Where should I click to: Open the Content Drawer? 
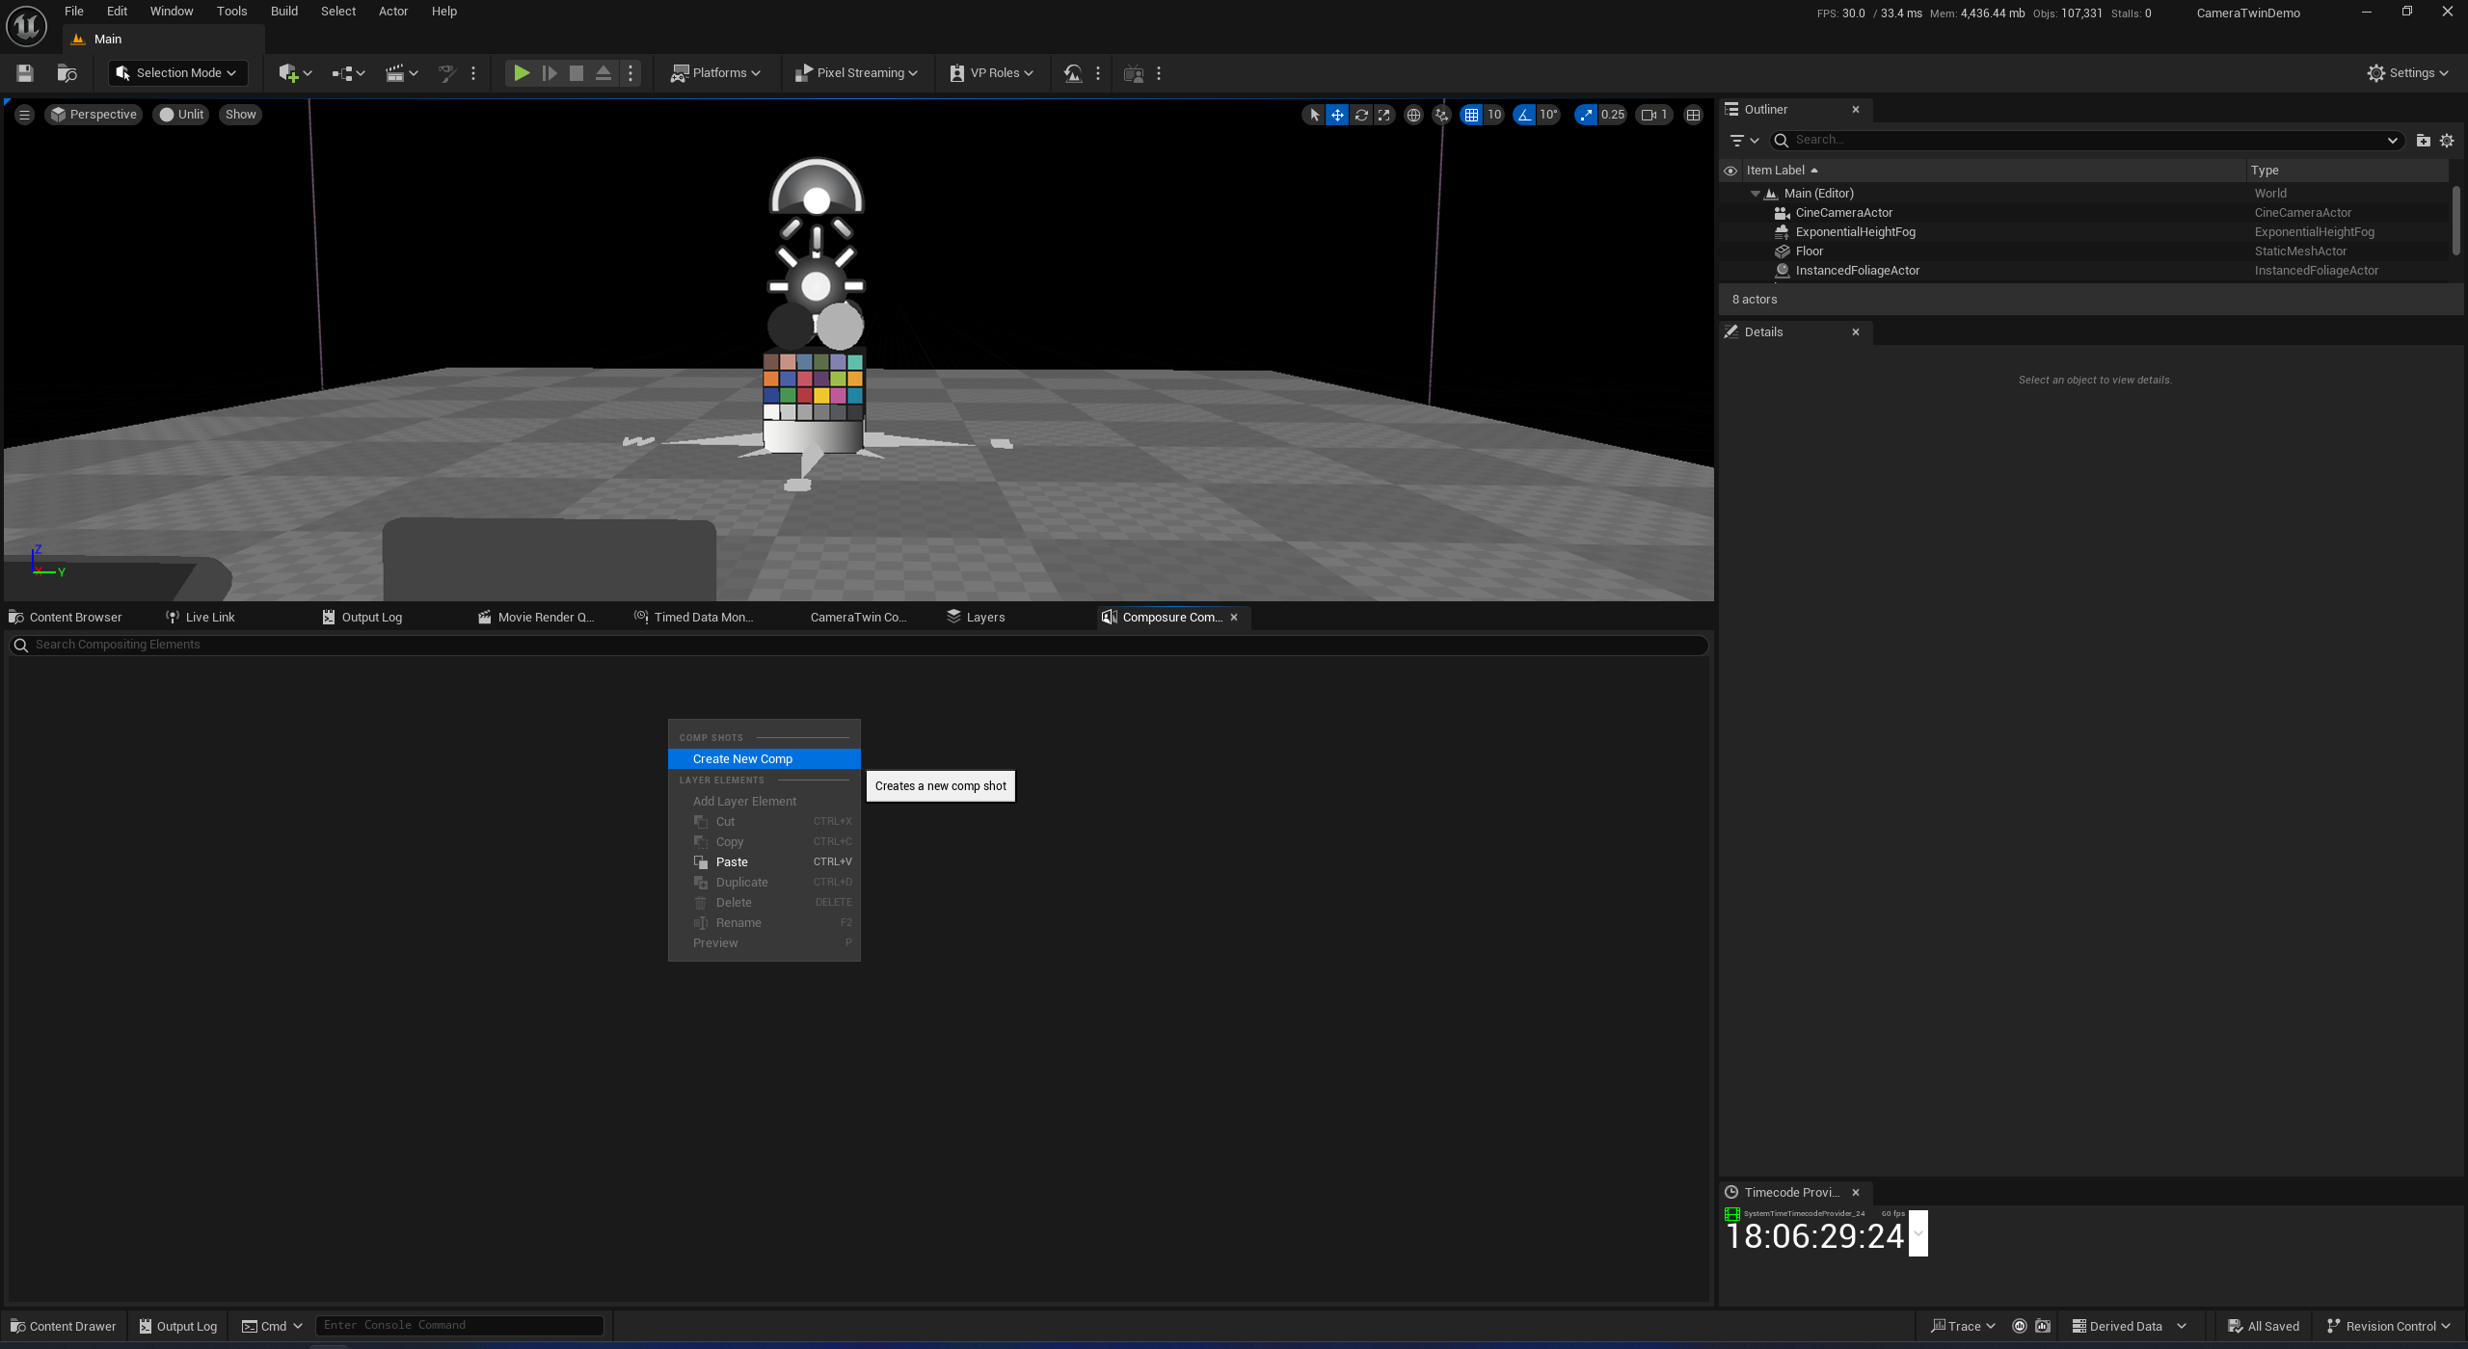pos(64,1327)
